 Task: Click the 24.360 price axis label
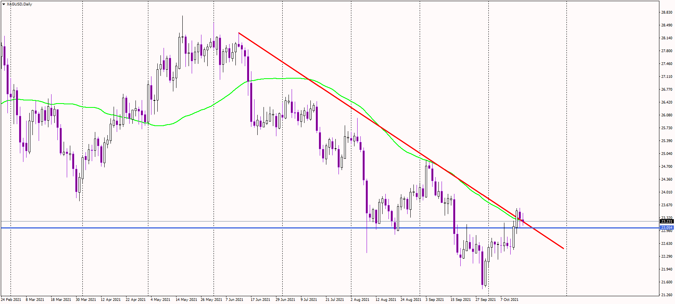pos(666,179)
